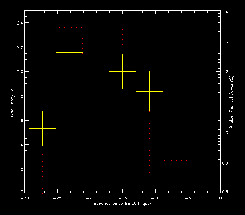This screenshot has height=215, width=245.
Task: Click the 1.6 tick label on left axis
Action: tap(18, 120)
